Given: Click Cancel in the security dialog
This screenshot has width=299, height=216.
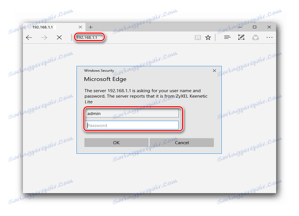Looking at the screenshot, I should [x=182, y=143].
